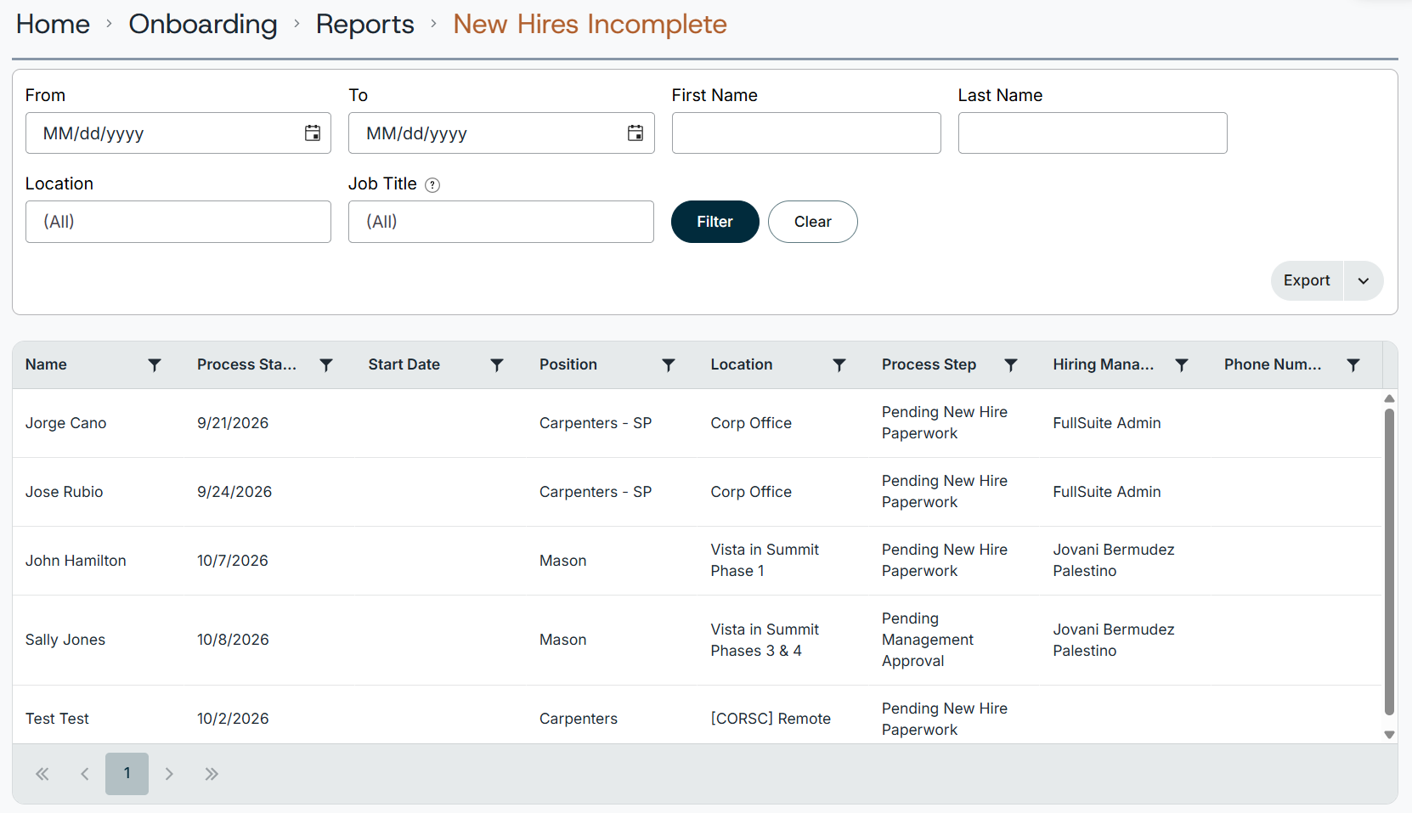Open the Process Step column filter
Screen dimensions: 1412x813
click(1011, 364)
